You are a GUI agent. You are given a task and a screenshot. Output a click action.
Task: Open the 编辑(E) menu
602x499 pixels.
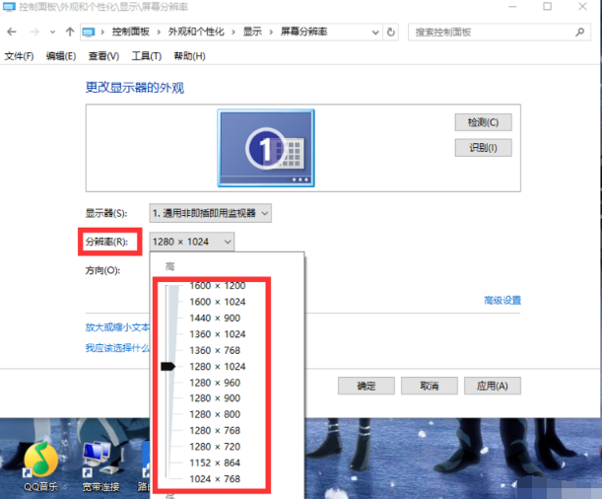point(61,56)
